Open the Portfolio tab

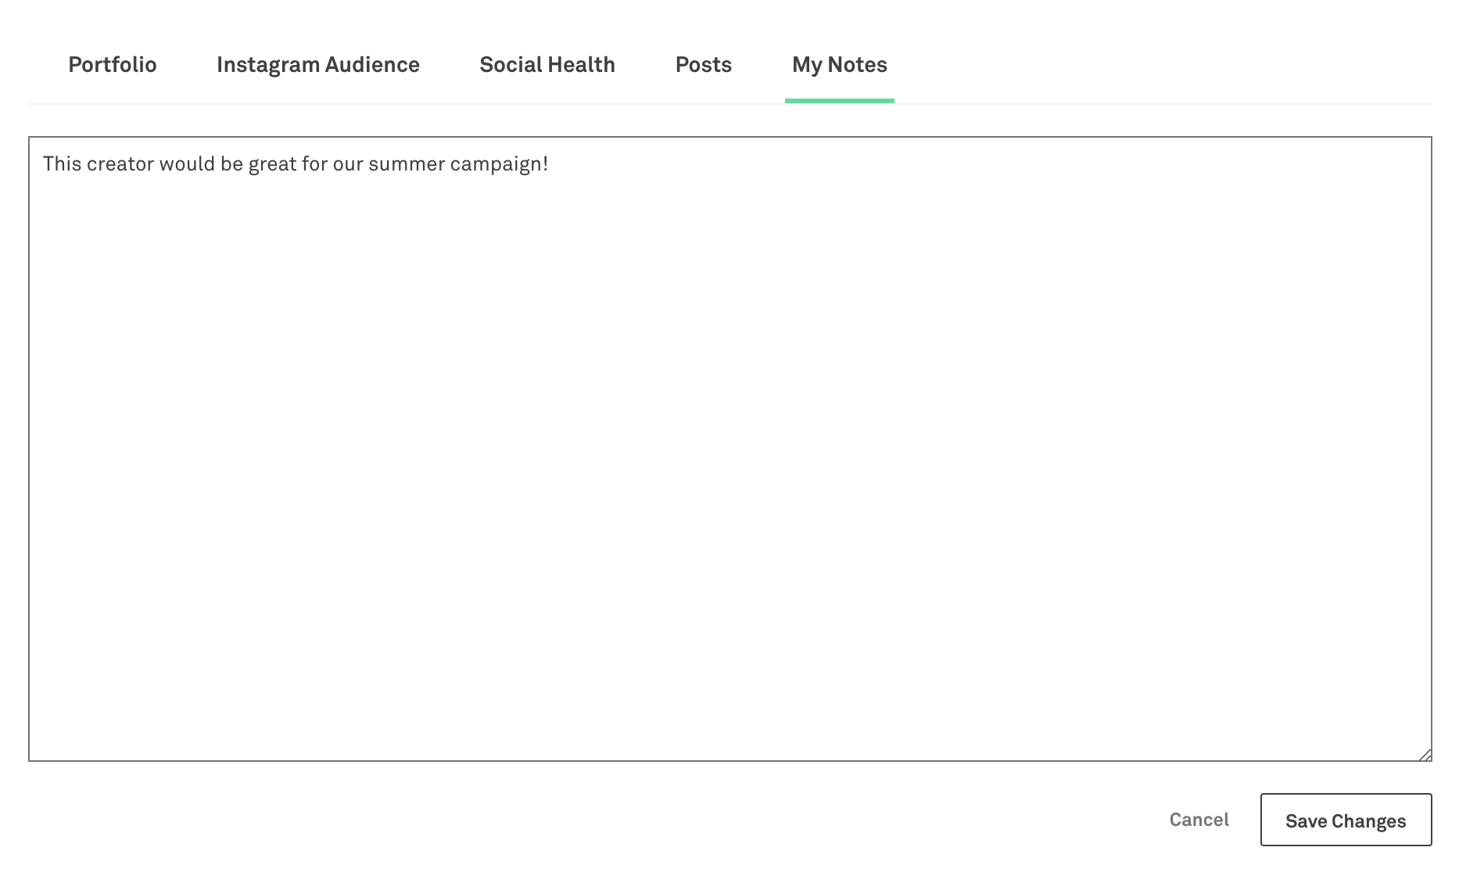[113, 65]
